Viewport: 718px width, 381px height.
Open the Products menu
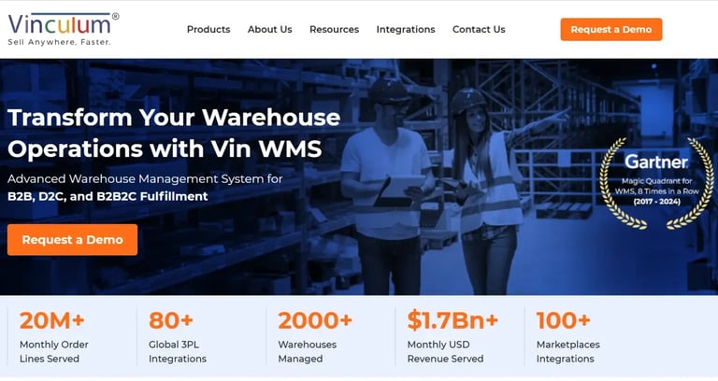(208, 29)
